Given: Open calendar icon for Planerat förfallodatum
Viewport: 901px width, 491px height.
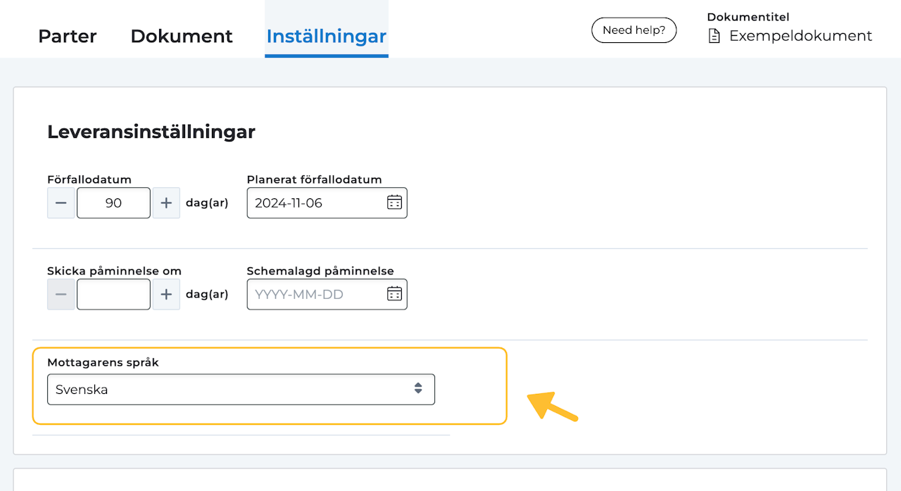Looking at the screenshot, I should pyautogui.click(x=394, y=203).
